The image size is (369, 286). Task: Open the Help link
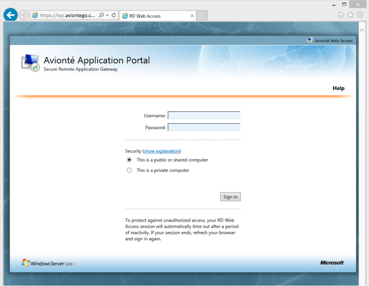pyautogui.click(x=339, y=88)
